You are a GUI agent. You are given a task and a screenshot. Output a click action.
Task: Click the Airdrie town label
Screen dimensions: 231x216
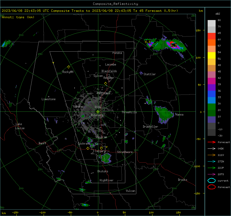[x=101, y=137]
